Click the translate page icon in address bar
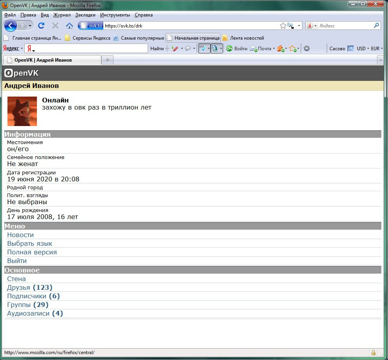The width and height of the screenshot is (388, 360). point(291,26)
